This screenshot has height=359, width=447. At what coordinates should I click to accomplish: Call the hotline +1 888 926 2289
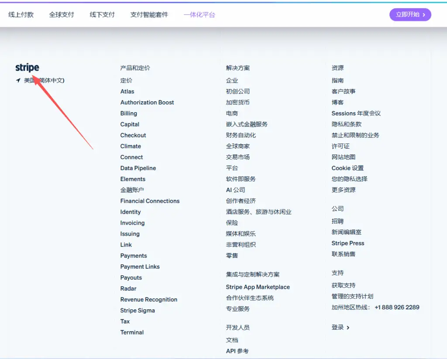pos(397,307)
